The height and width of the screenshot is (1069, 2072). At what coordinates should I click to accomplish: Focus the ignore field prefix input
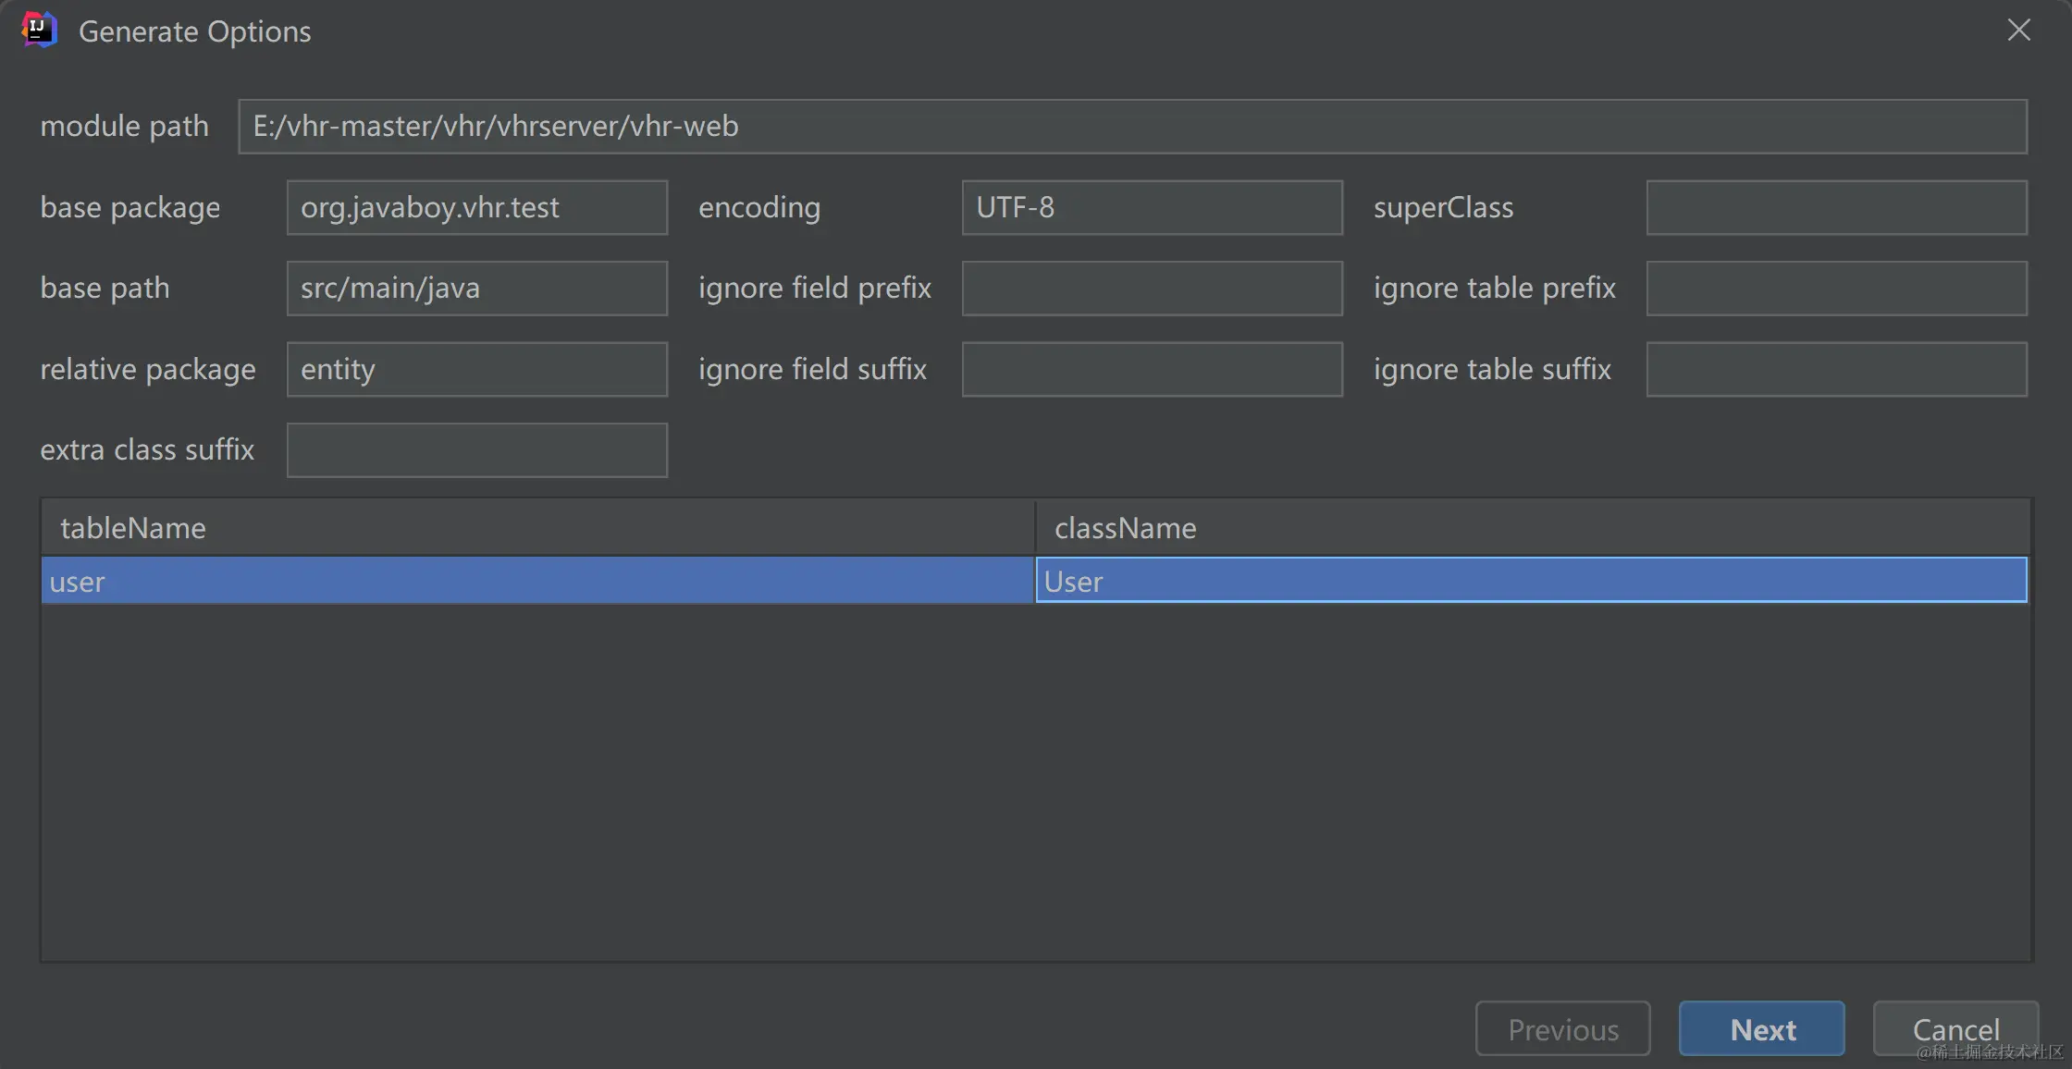click(1152, 289)
